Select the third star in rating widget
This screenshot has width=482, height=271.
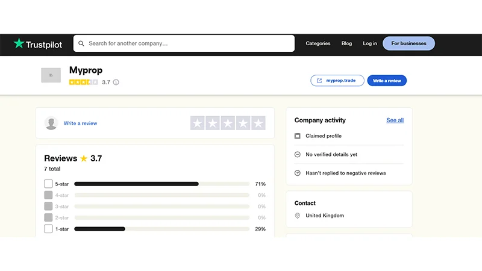pyautogui.click(x=228, y=123)
